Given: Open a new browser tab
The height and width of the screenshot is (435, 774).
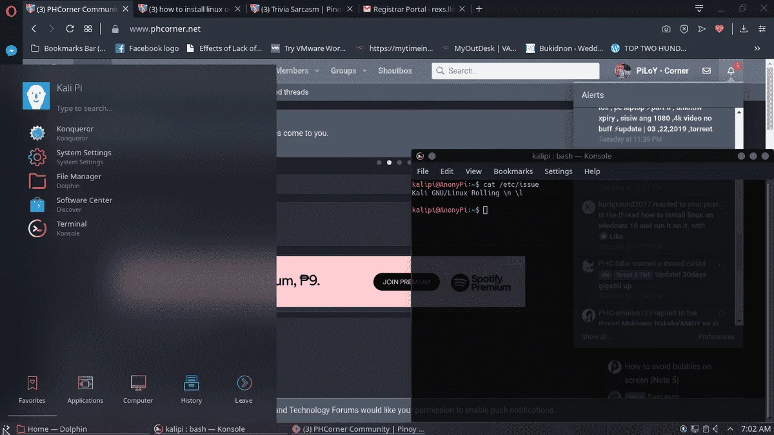Looking at the screenshot, I should 479,9.
